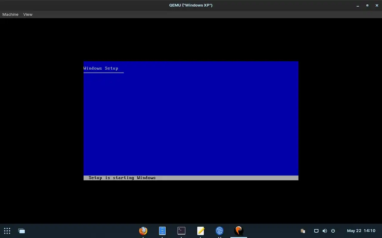Screen dimensions: 382x238
Task: Minimize the QEMU window
Action: [358, 5]
